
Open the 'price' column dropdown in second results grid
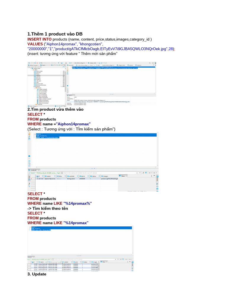[x=88, y=176]
